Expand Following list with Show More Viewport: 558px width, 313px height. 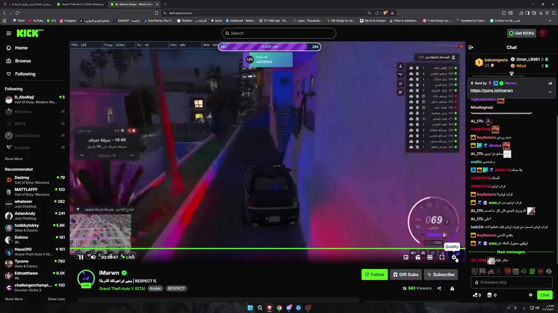point(14,159)
